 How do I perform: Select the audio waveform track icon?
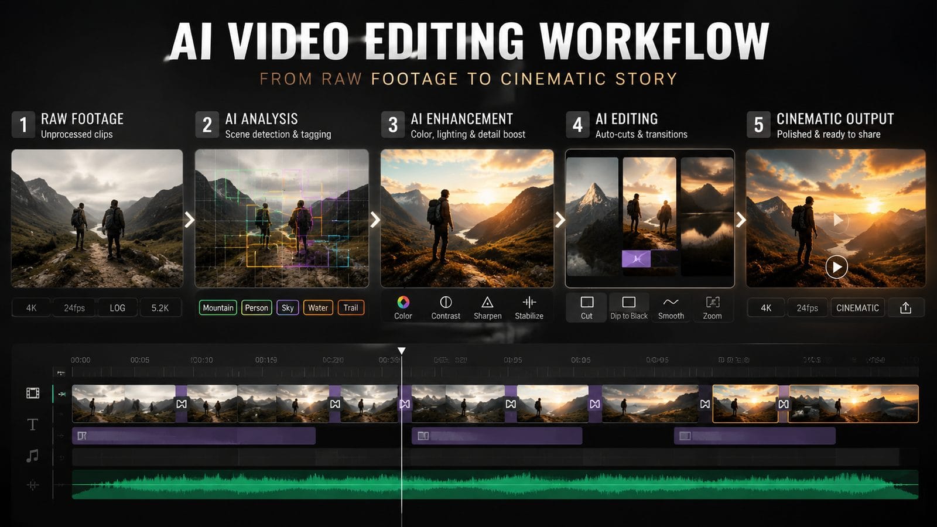coord(33,485)
